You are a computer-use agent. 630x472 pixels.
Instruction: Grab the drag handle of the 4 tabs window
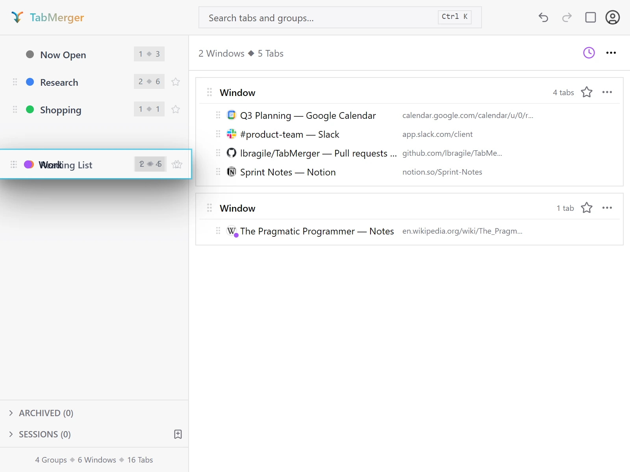click(x=209, y=92)
